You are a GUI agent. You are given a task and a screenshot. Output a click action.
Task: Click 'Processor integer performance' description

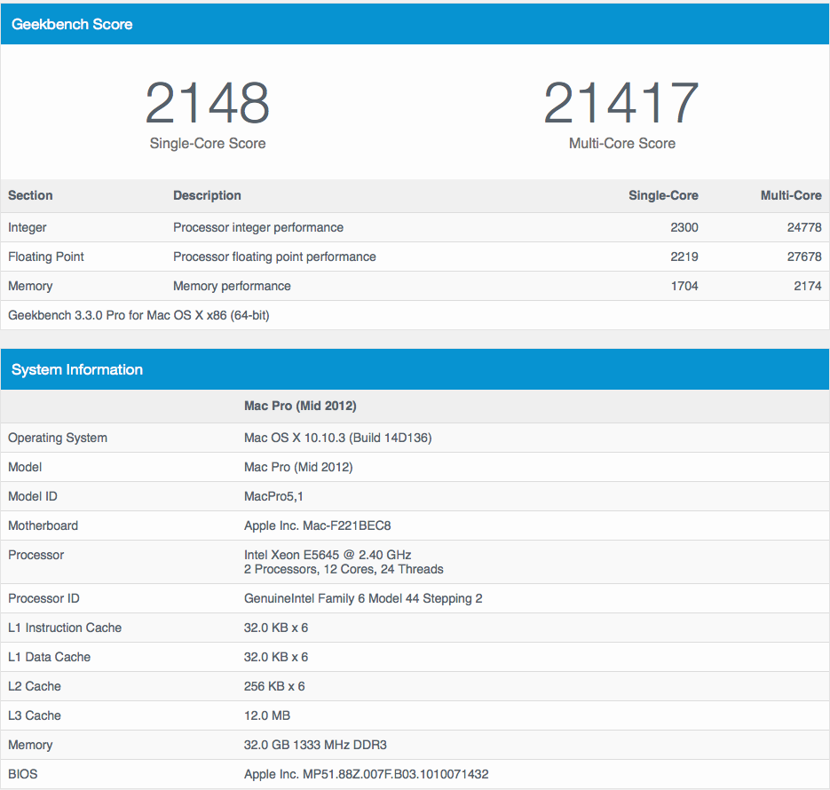click(258, 227)
